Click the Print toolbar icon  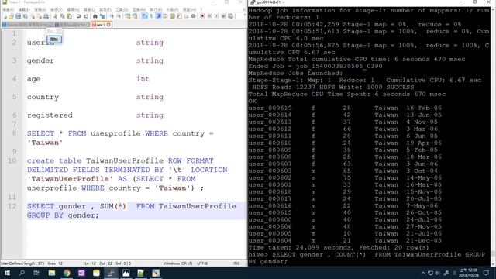pos(46,16)
